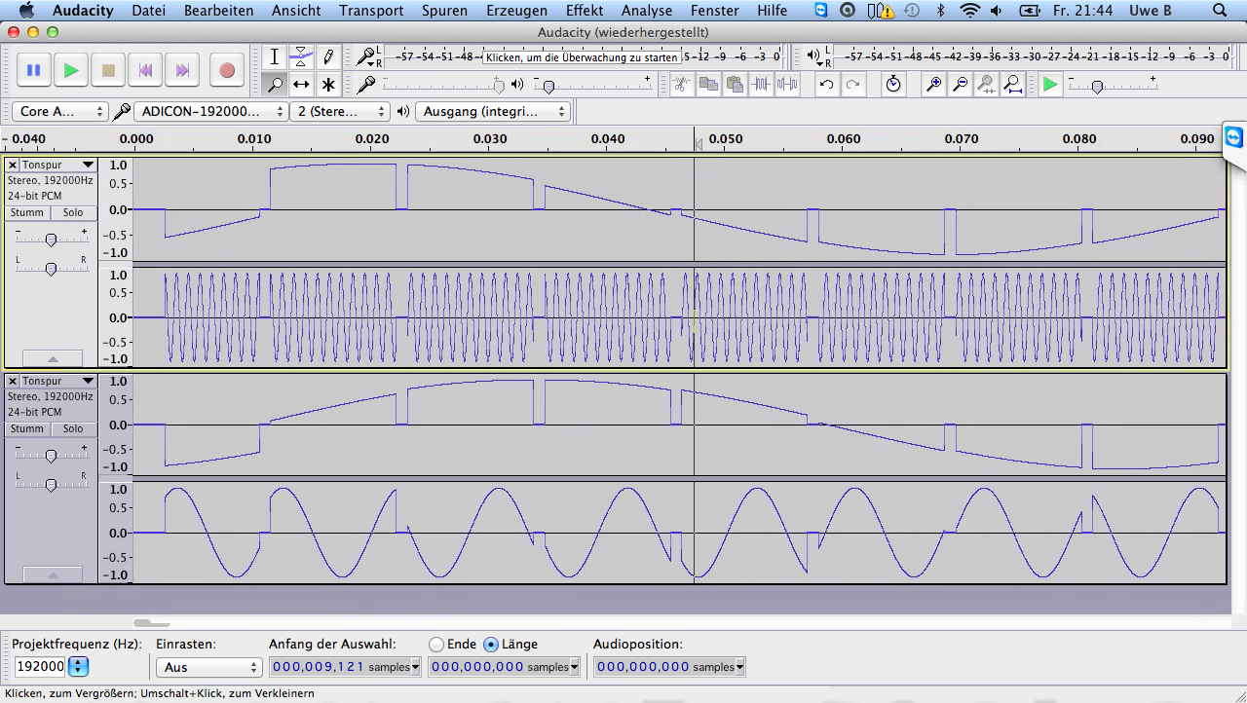Adjust the playback speed slider
Screen dimensions: 1247x703
(1112, 85)
